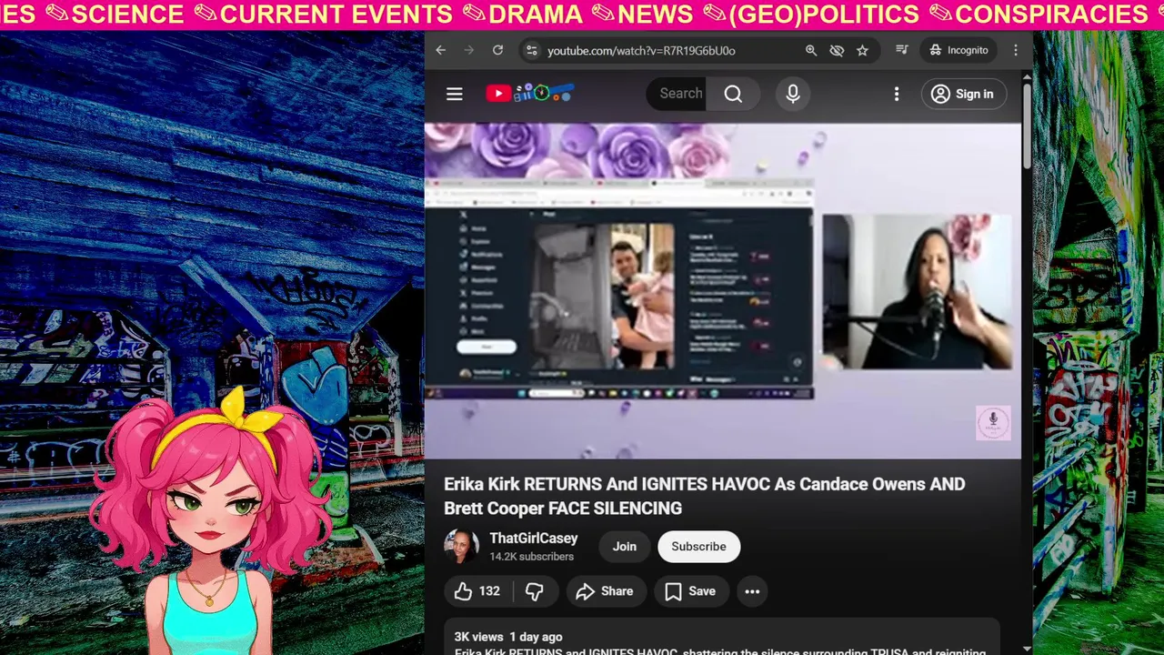The width and height of the screenshot is (1164, 655).
Task: Open YouTube hamburger guide menu
Action: [x=455, y=94]
